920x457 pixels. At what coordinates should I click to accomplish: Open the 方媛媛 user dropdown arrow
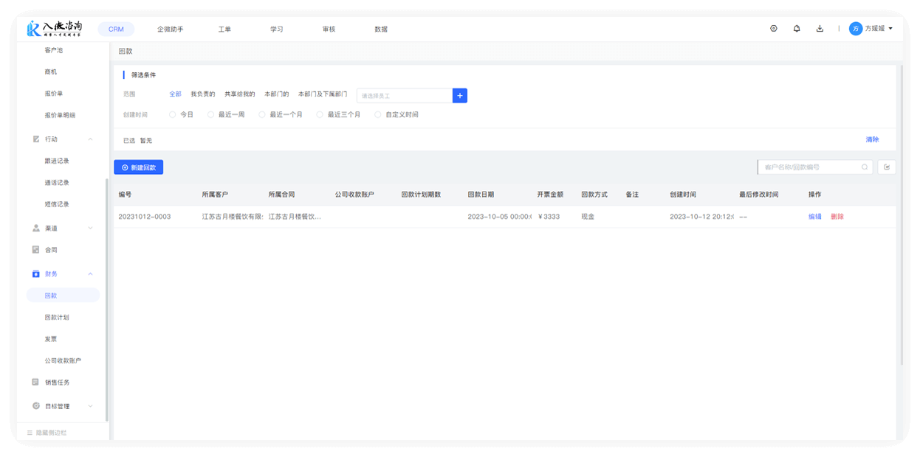[x=890, y=29]
